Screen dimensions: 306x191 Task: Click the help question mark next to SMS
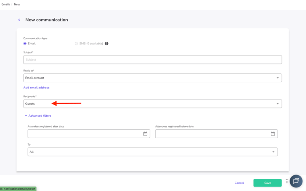point(107,44)
